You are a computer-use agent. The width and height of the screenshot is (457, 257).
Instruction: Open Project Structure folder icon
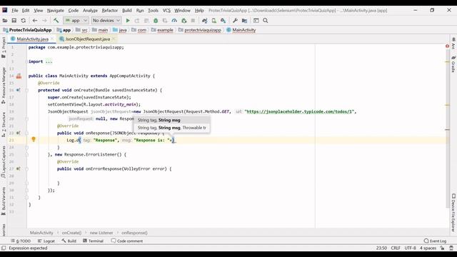click(x=244, y=21)
